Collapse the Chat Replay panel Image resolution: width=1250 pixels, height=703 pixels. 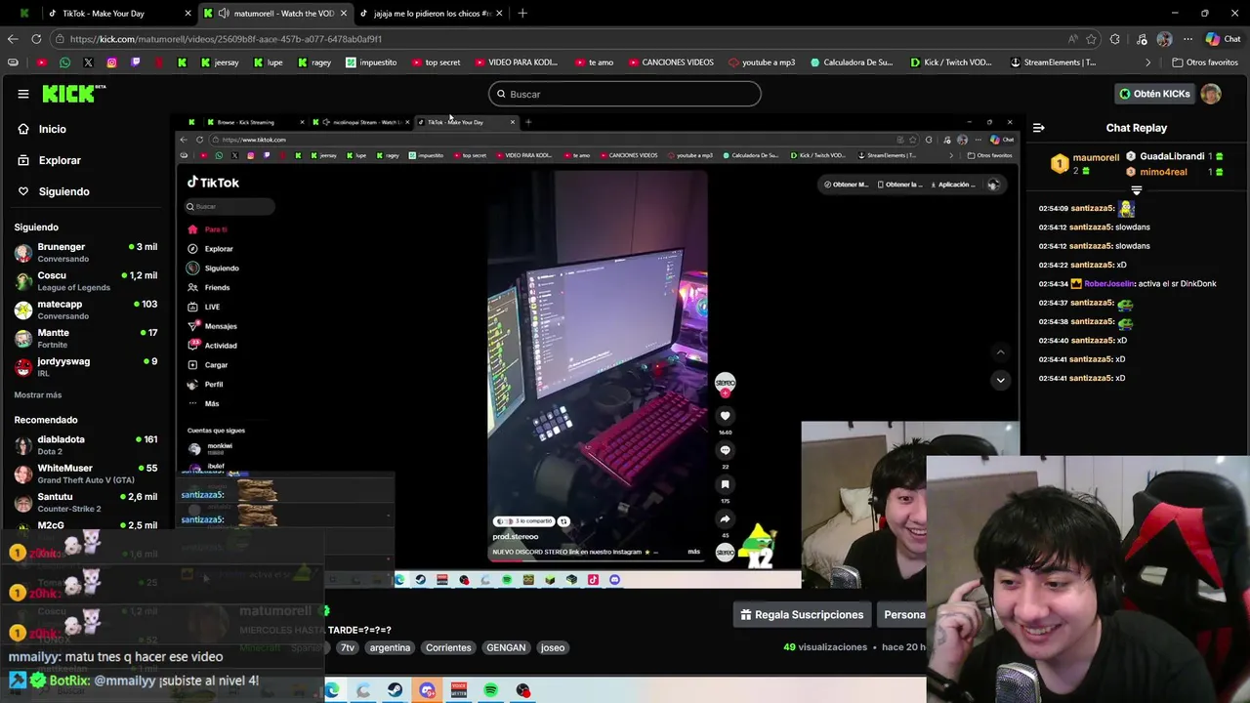(x=1039, y=128)
